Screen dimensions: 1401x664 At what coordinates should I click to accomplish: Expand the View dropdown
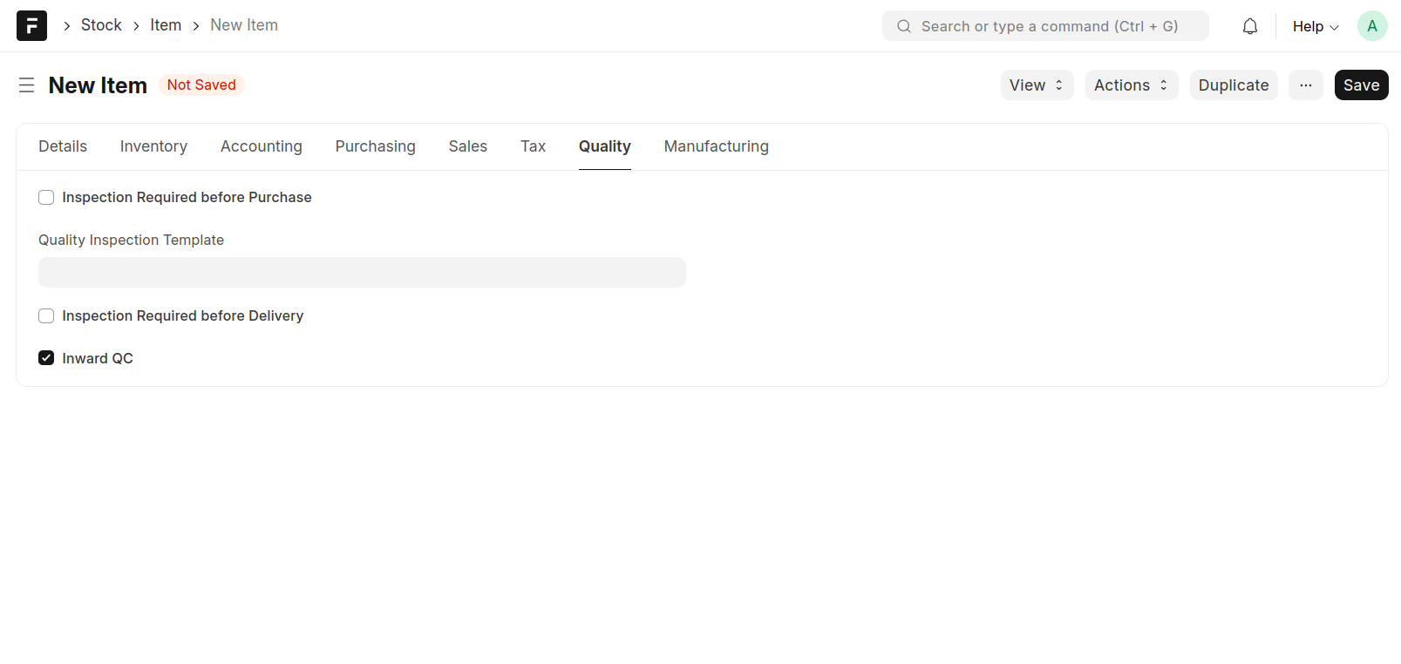pos(1036,85)
